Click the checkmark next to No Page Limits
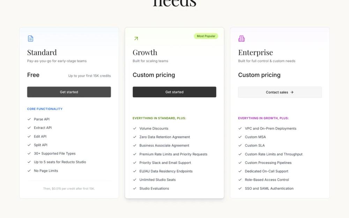 click(29, 170)
